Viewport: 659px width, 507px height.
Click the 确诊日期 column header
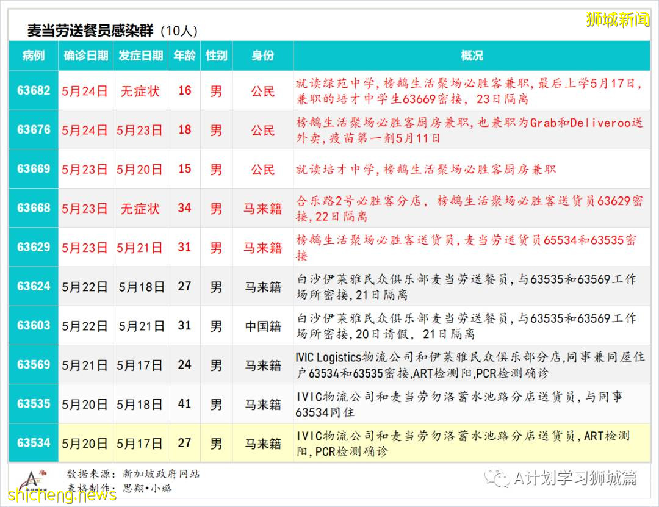[x=85, y=56]
